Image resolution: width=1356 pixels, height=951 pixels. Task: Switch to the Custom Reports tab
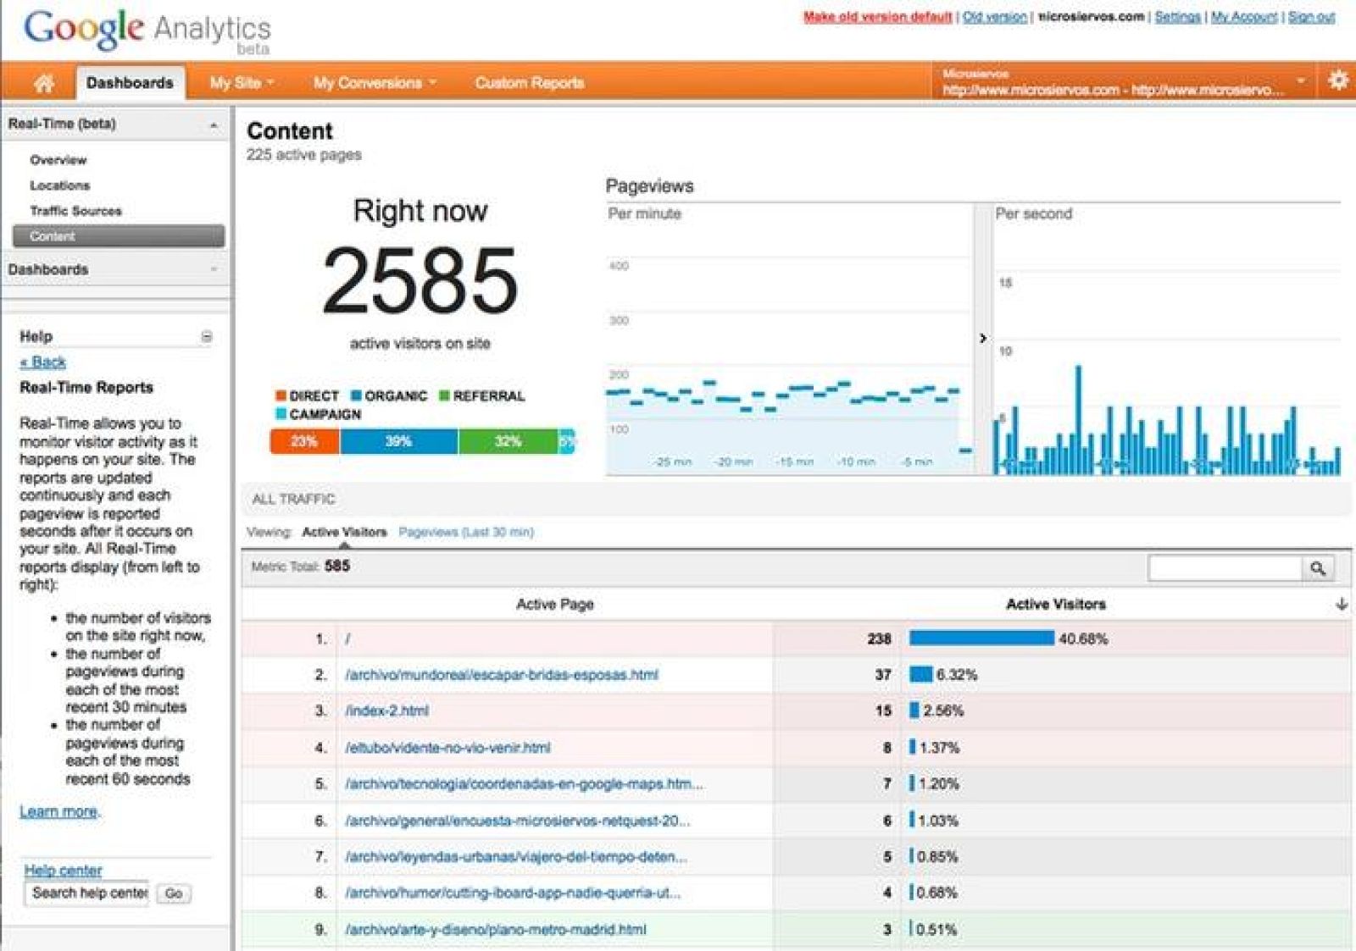(x=530, y=82)
